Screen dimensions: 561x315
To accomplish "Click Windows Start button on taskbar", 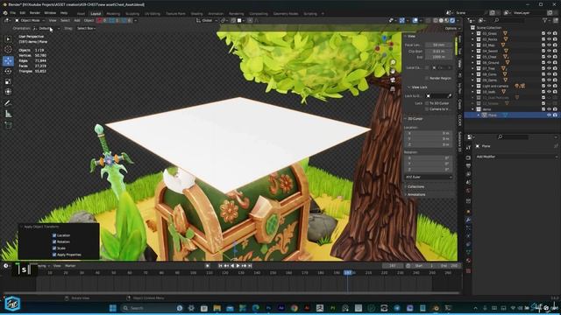I will click(113, 308).
